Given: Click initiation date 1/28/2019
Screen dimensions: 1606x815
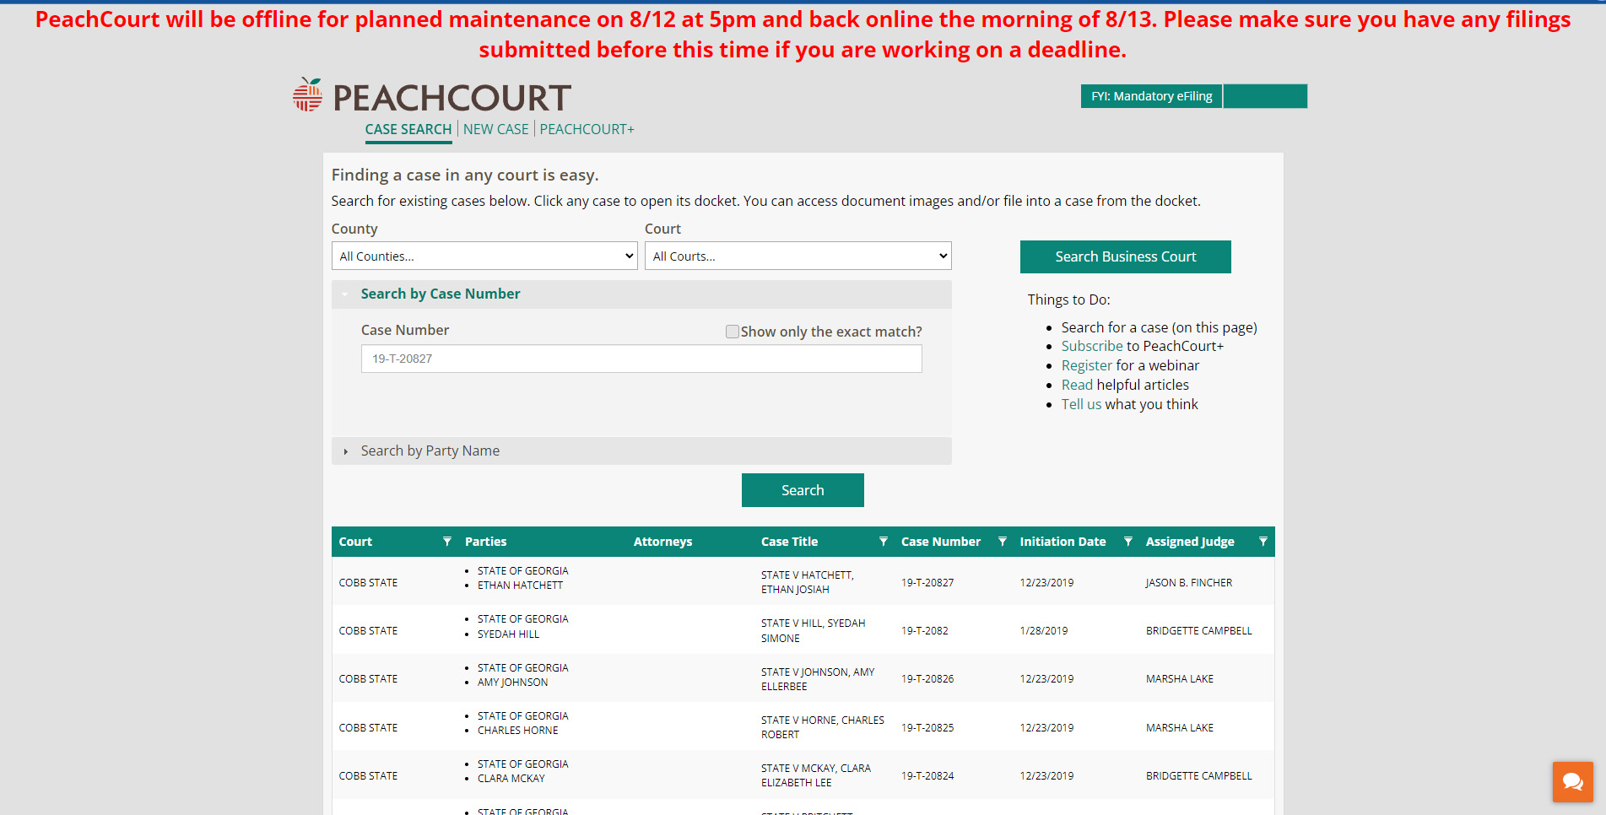Looking at the screenshot, I should click(1044, 631).
